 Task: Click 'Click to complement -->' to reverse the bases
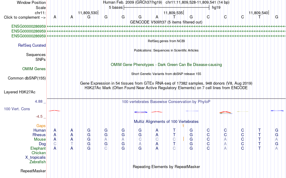click(25, 17)
